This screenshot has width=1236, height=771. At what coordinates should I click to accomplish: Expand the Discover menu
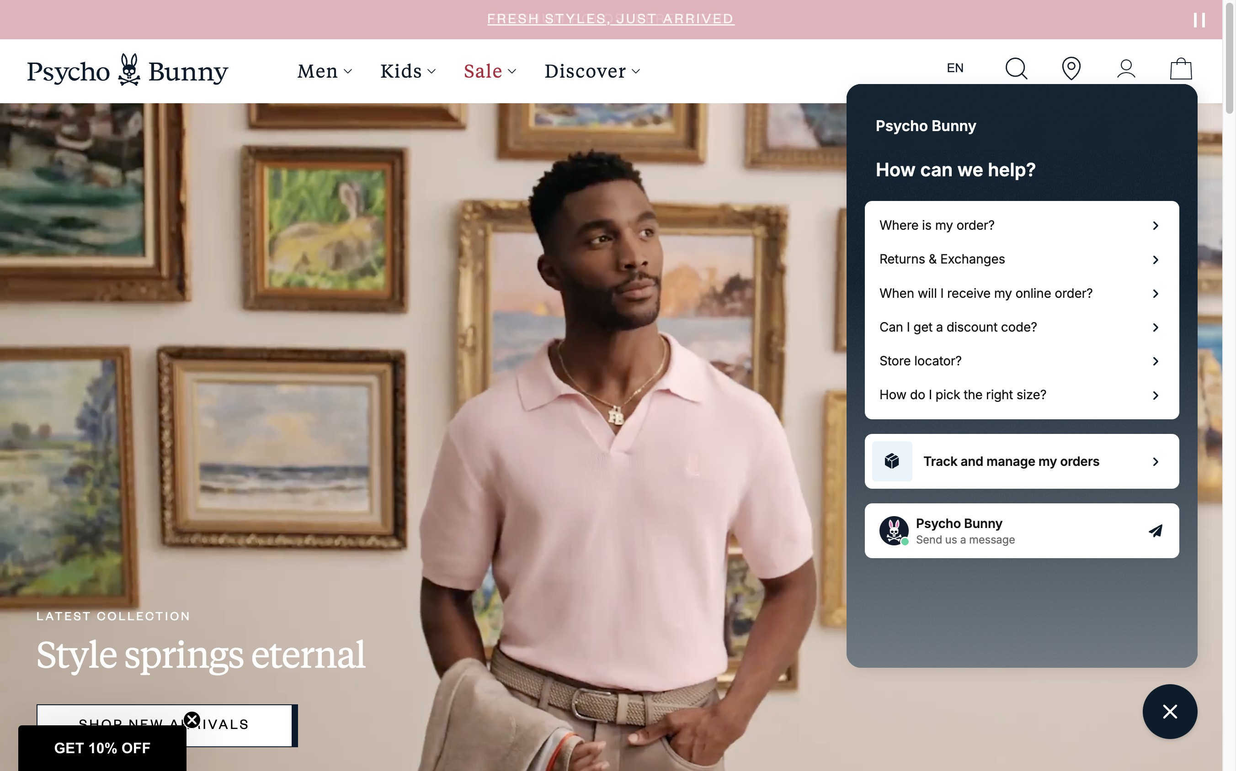tap(592, 71)
